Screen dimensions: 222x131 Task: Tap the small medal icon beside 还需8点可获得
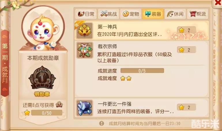[x=59, y=105]
